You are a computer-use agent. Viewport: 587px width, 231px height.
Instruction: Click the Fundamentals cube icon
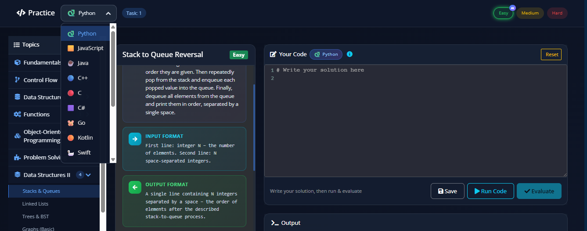(17, 62)
